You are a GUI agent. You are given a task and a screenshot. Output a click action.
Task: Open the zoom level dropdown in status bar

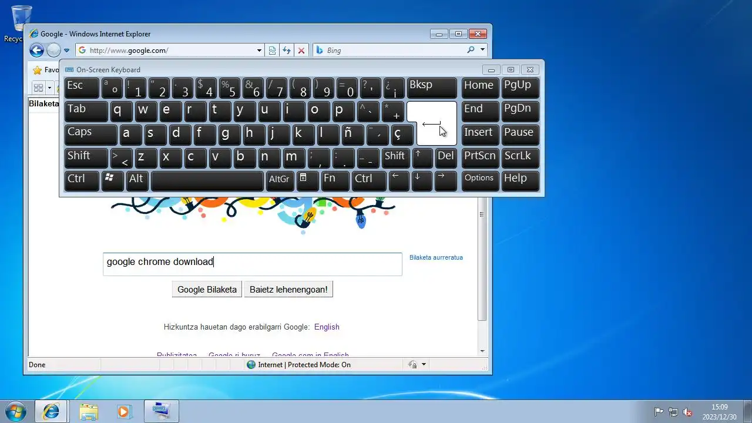424,365
